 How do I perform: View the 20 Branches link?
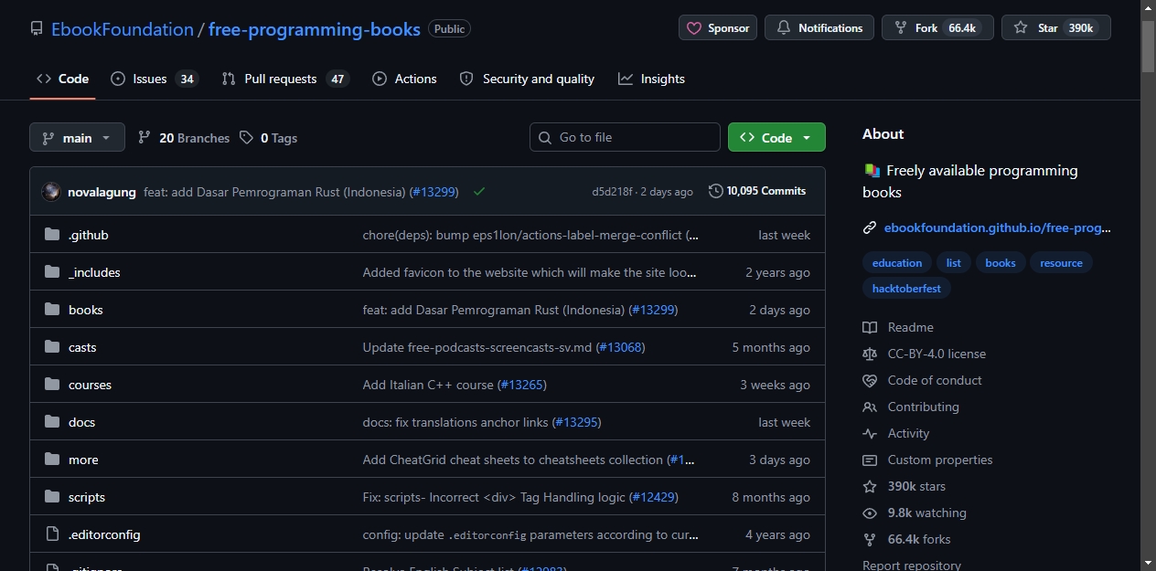coord(184,138)
